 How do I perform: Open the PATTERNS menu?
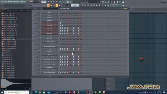[x=10, y=2]
